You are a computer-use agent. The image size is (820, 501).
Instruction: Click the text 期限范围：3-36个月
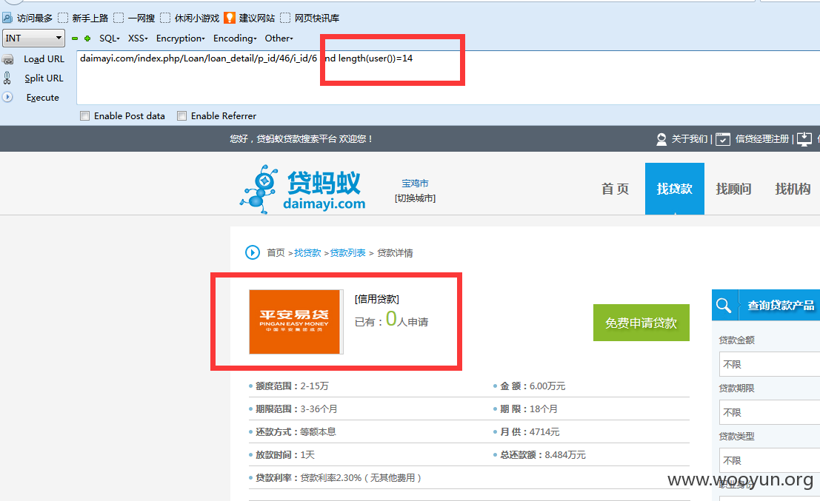296,409
